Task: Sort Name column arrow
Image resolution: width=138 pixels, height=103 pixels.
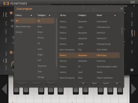Action: pyautogui.click(x=115, y=15)
